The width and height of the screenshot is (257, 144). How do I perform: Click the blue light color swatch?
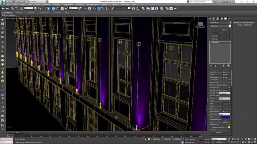225,117
